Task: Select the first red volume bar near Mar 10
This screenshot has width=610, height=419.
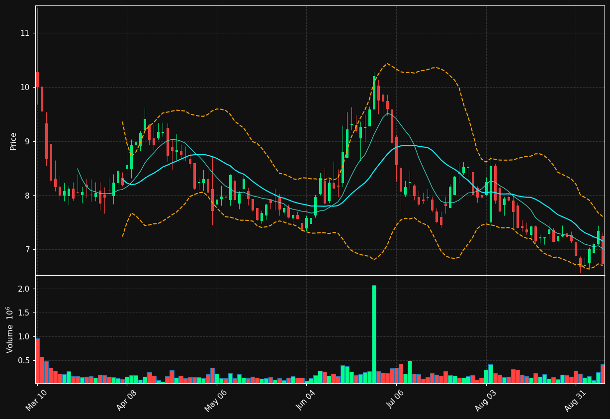Action: [x=37, y=361]
